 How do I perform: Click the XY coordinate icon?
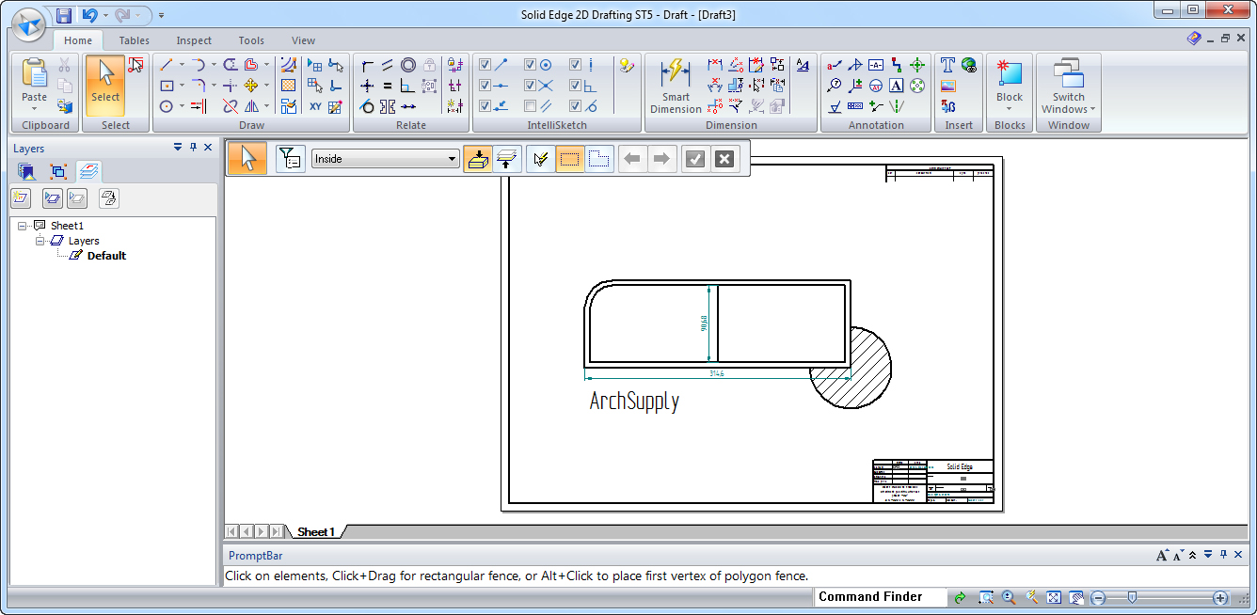(315, 106)
